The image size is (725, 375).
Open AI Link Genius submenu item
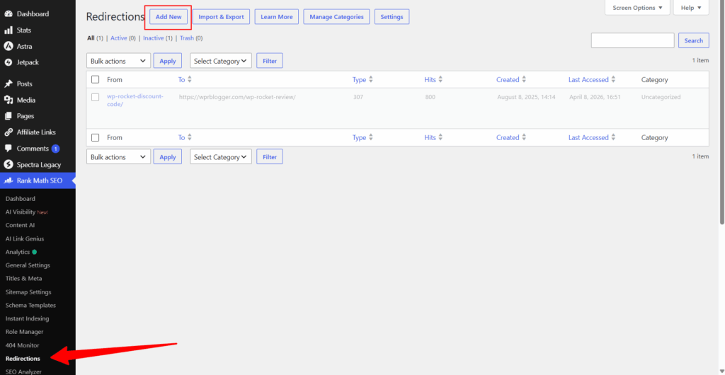(x=25, y=238)
